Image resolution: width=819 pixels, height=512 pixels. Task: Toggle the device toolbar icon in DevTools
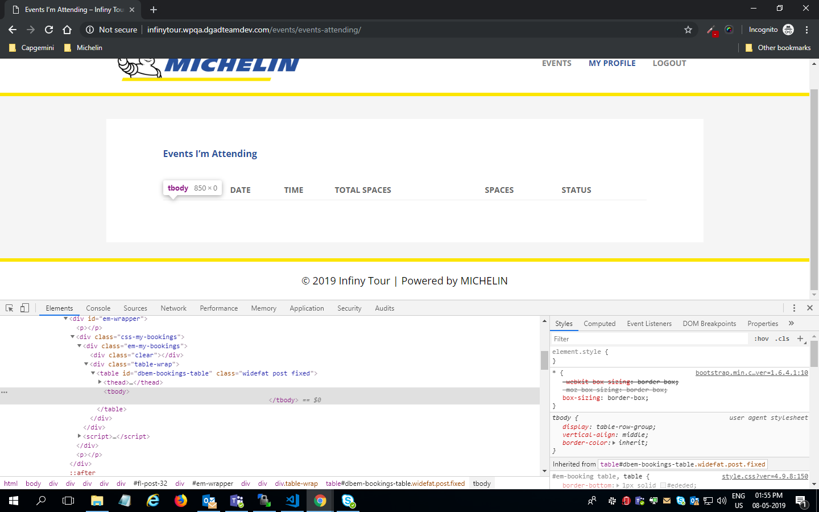[24, 308]
